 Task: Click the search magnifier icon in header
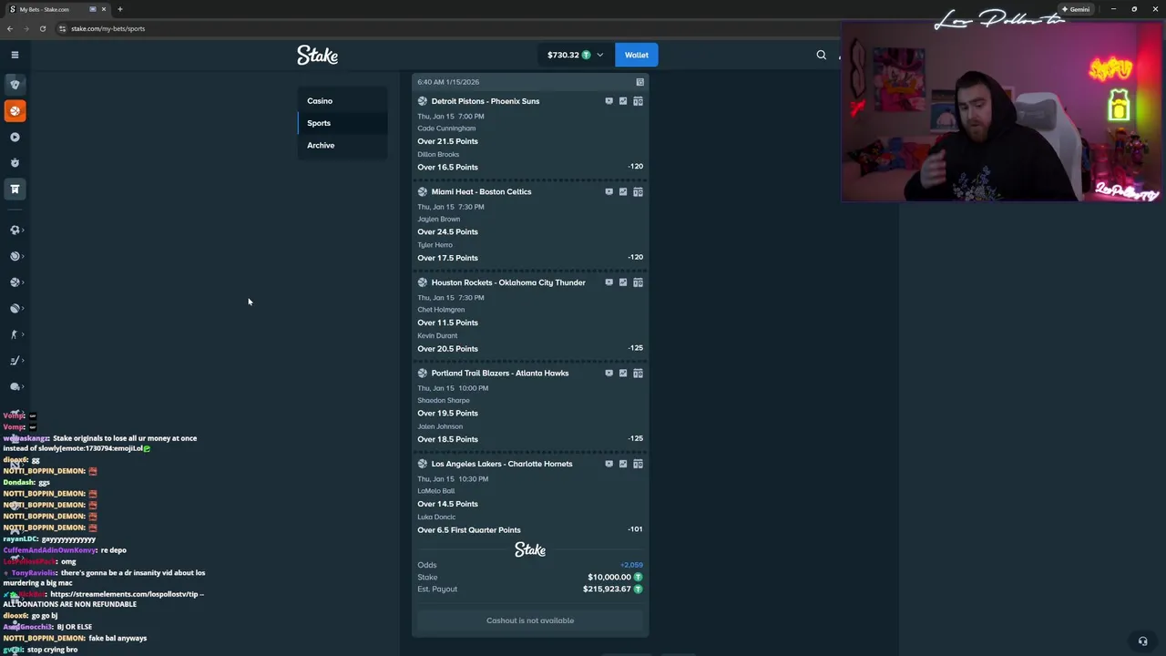click(821, 55)
